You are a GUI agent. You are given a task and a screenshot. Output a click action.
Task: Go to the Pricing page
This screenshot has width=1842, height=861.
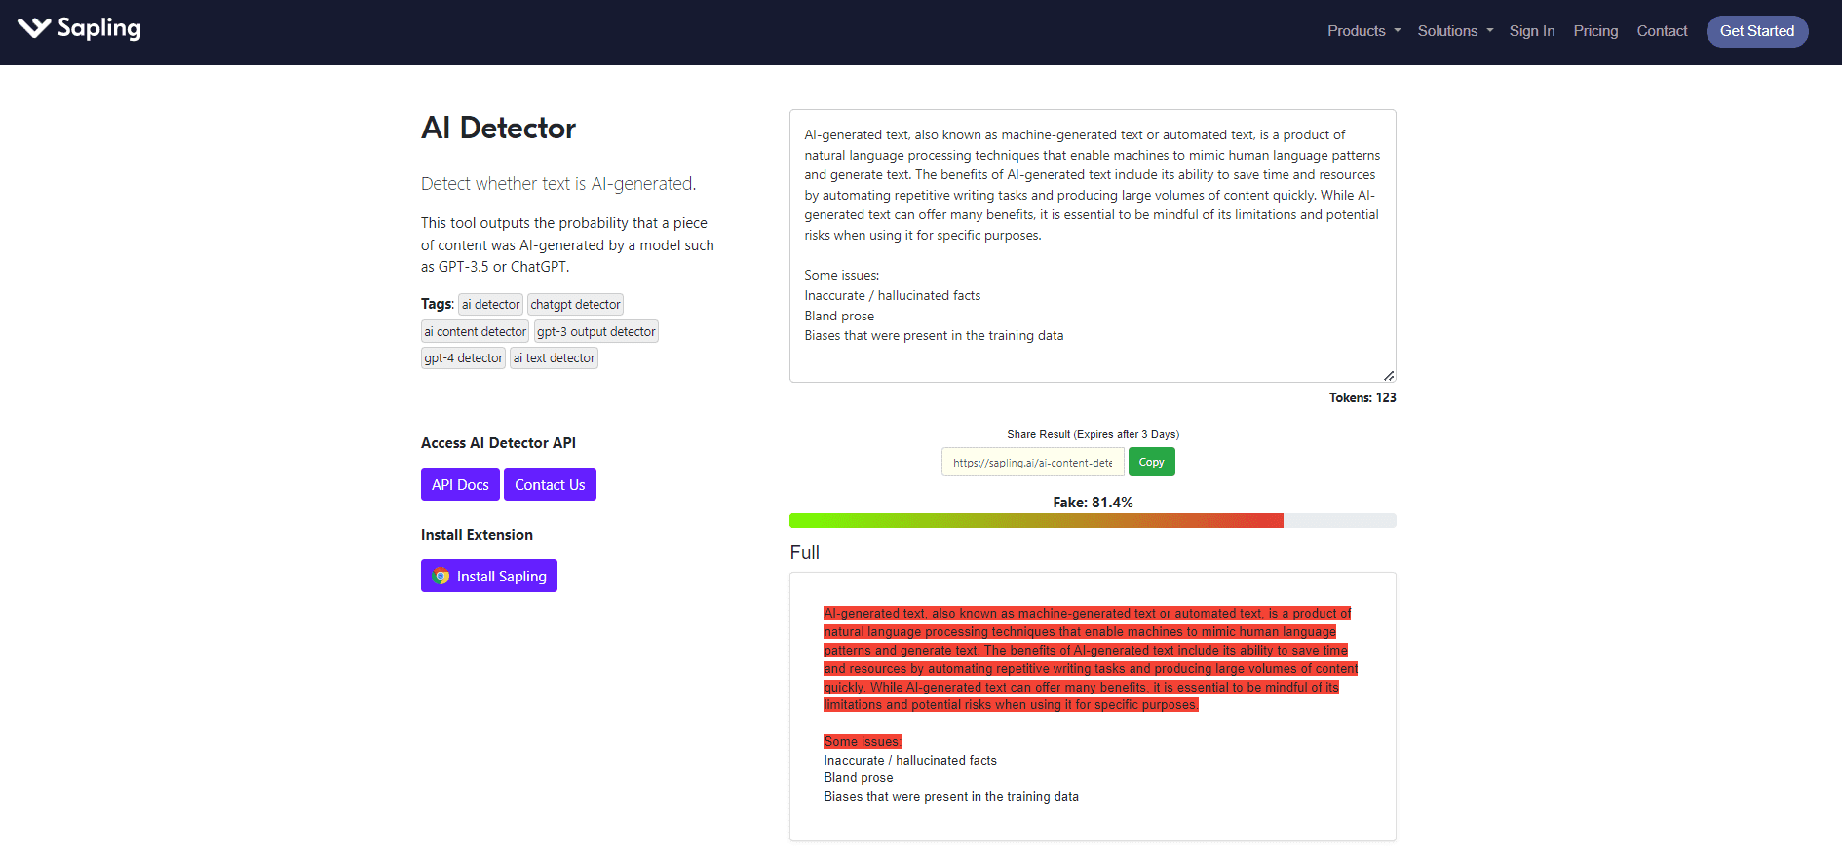point(1594,31)
